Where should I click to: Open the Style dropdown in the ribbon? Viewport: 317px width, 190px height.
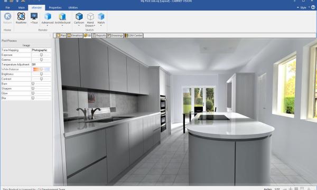coord(305,7)
